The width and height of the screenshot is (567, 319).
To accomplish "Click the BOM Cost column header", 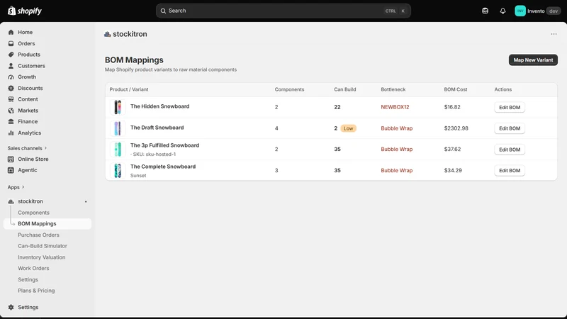I will [x=456, y=89].
